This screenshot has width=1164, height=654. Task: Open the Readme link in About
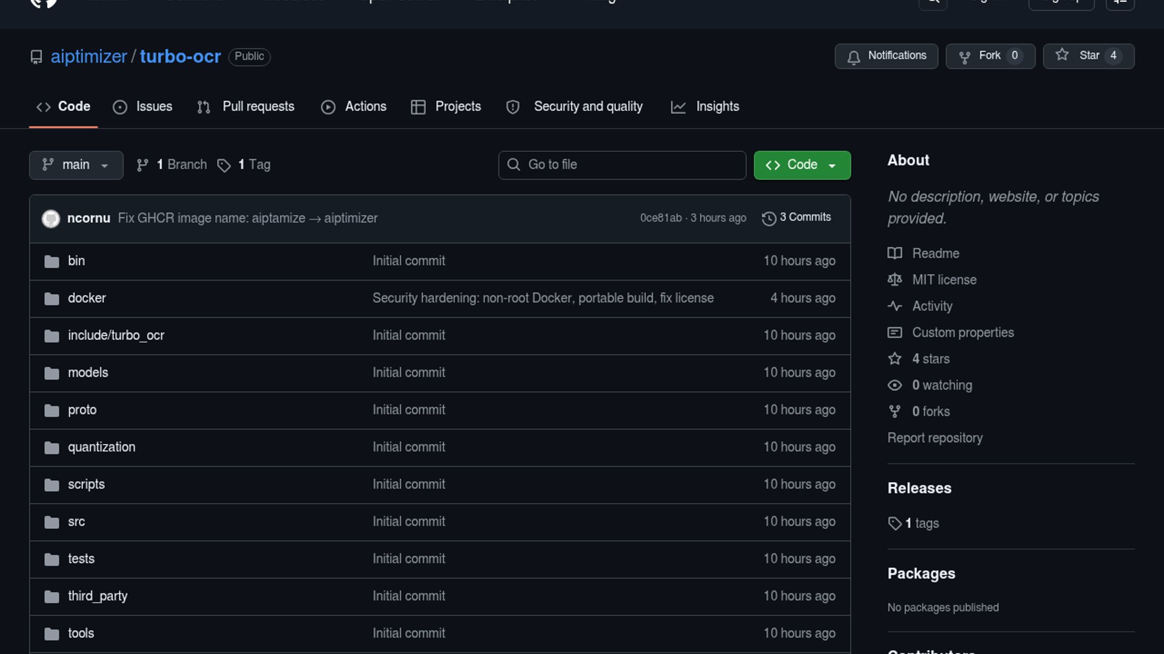[x=935, y=253]
